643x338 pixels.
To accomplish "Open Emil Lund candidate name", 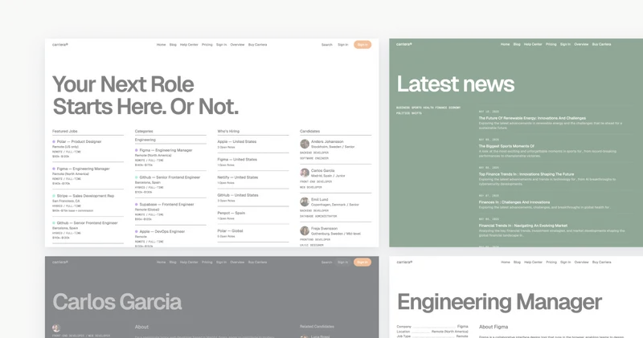I will click(319, 200).
